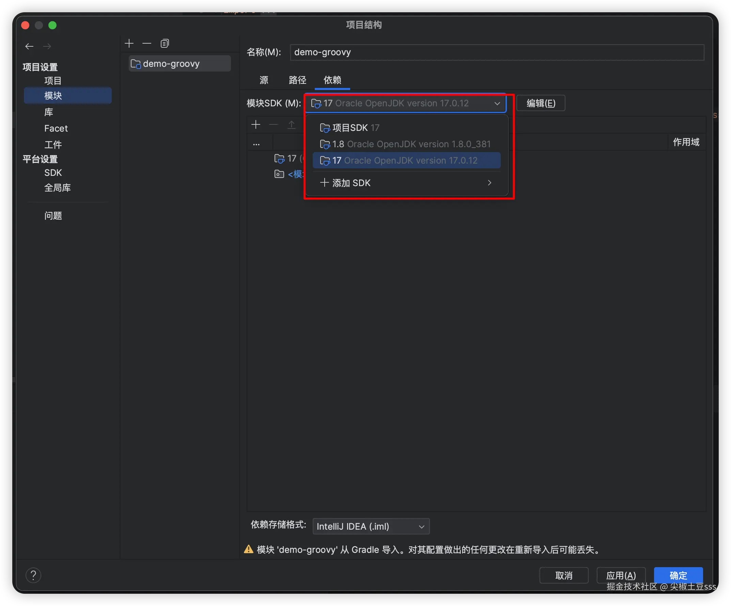Click the add module plus icon
The width and height of the screenshot is (731, 606).
(129, 44)
